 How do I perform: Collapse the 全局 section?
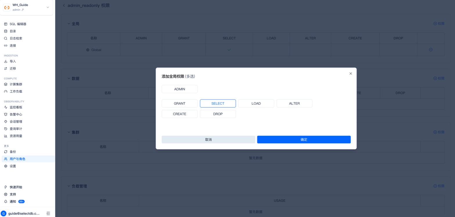click(x=69, y=24)
